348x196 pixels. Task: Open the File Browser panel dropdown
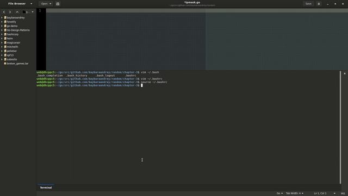point(31,4)
